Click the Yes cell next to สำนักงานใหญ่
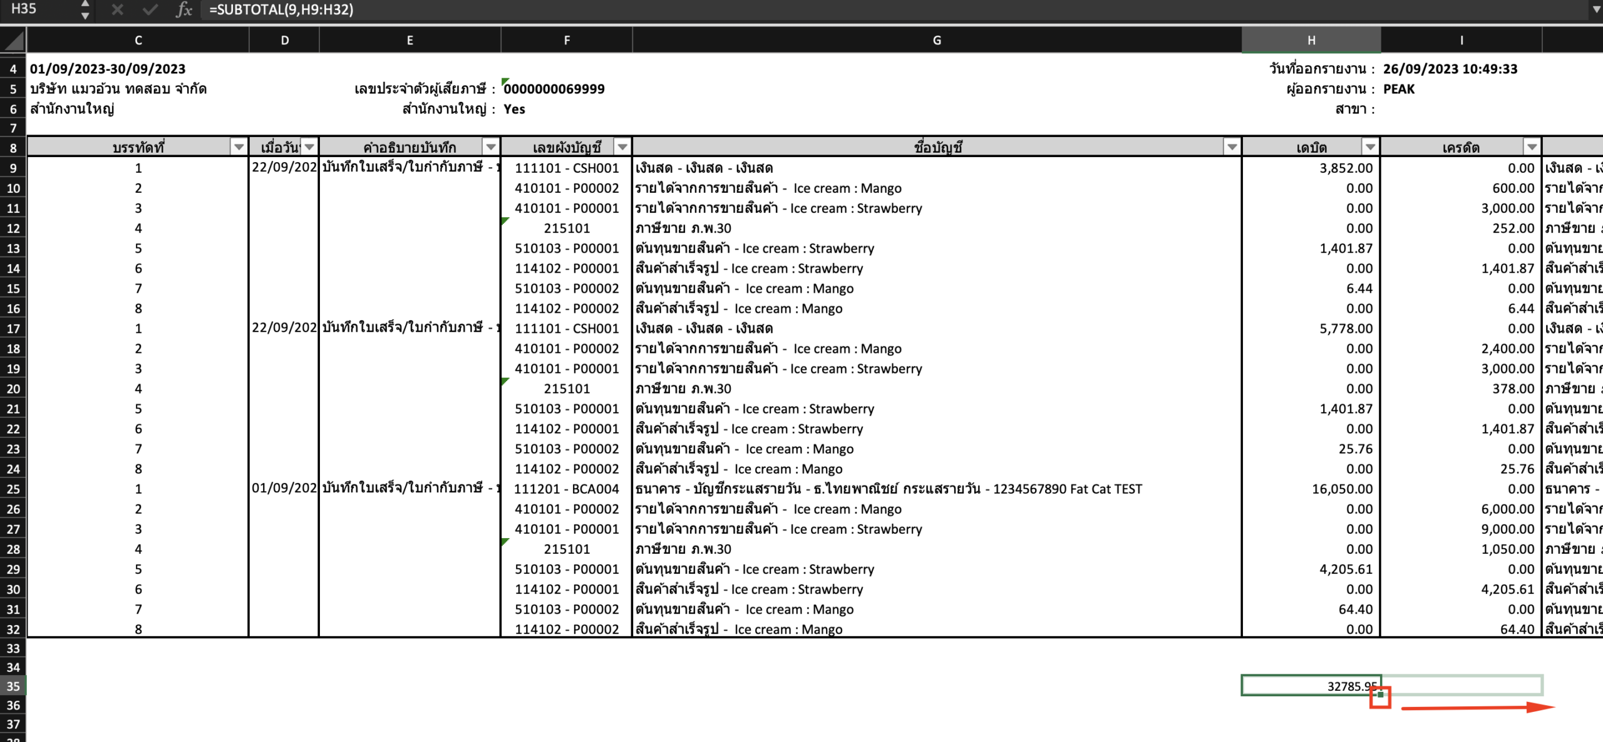This screenshot has height=742, width=1603. pos(514,109)
